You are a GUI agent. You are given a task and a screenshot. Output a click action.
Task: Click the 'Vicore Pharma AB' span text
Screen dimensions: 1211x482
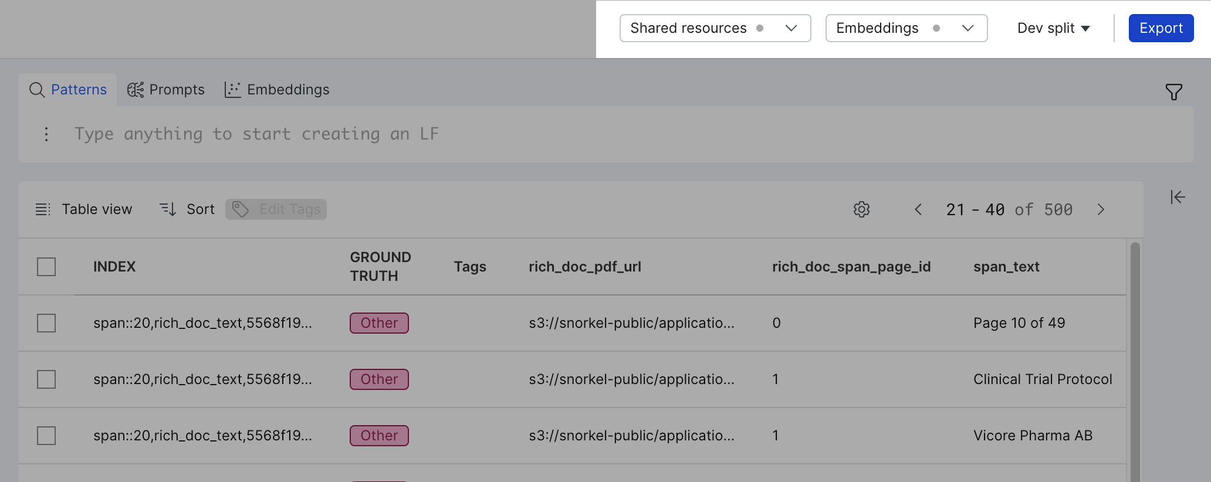(x=1033, y=436)
